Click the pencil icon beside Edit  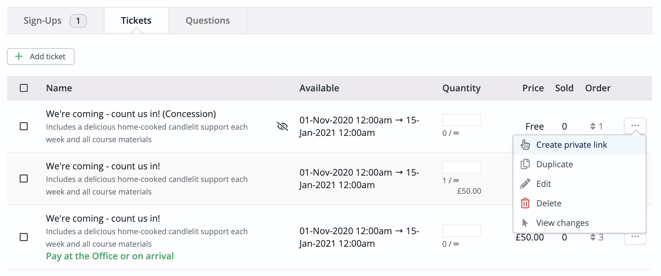coord(524,184)
